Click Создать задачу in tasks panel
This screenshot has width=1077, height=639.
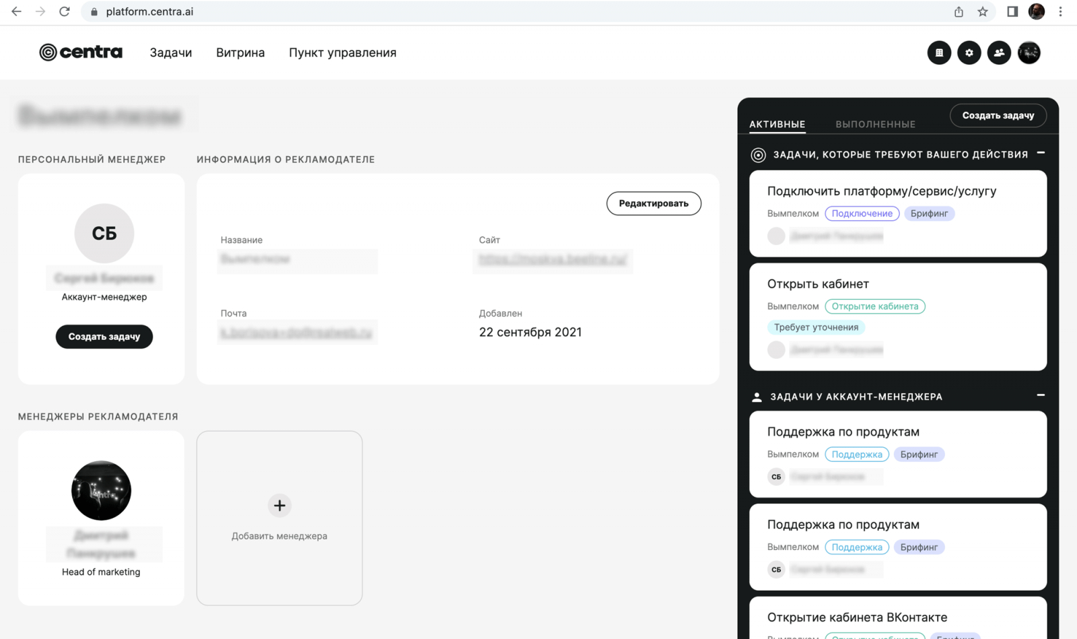pyautogui.click(x=998, y=115)
